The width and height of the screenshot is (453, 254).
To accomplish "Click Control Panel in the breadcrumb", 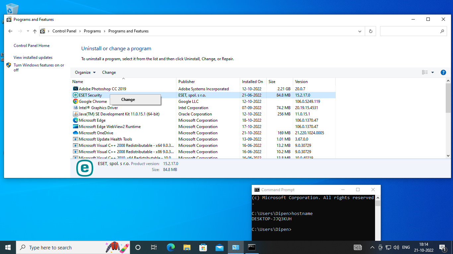I will 64,31.
